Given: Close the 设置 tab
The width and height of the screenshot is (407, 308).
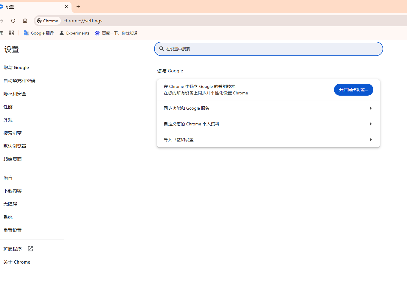Looking at the screenshot, I should (66, 7).
